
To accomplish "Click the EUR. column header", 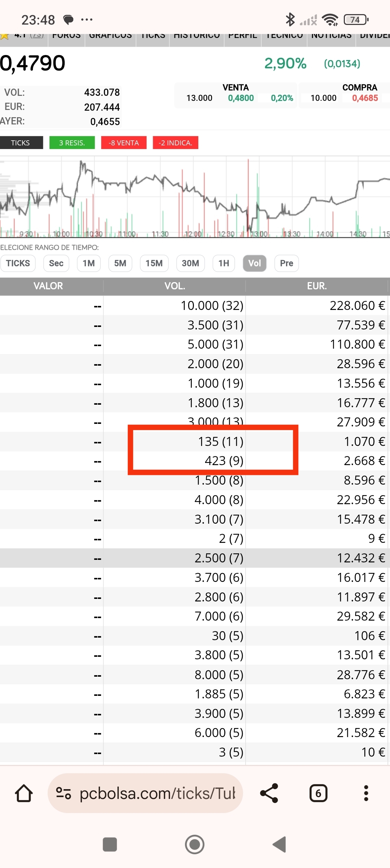I will [317, 286].
